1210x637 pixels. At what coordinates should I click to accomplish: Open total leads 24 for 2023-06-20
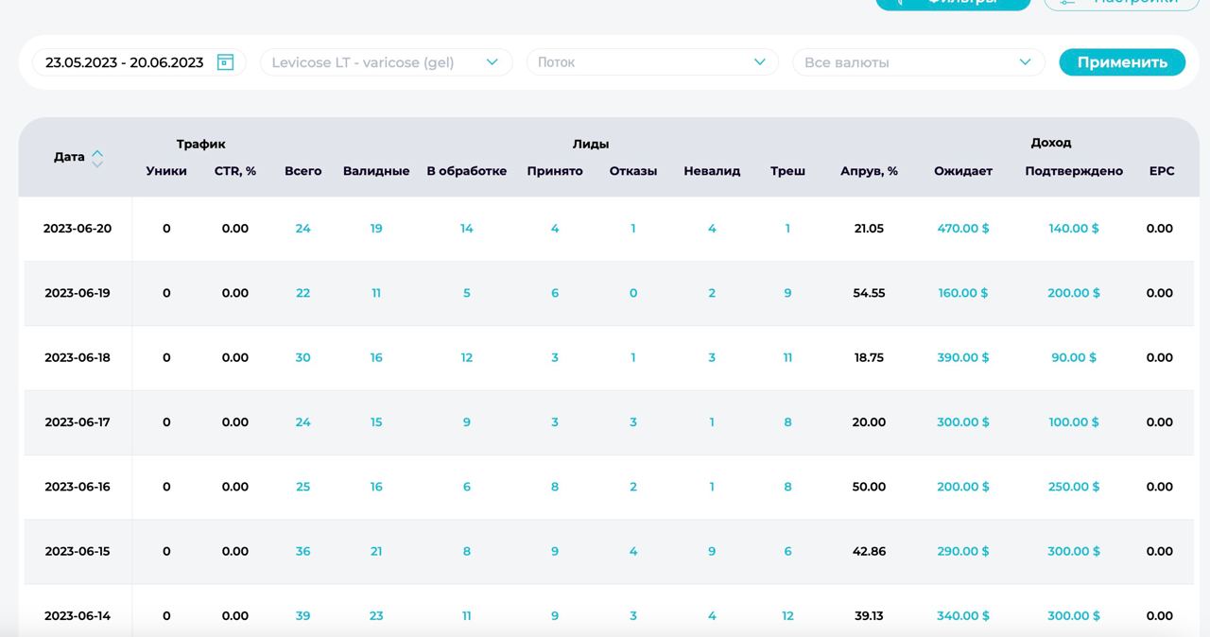pyautogui.click(x=302, y=229)
